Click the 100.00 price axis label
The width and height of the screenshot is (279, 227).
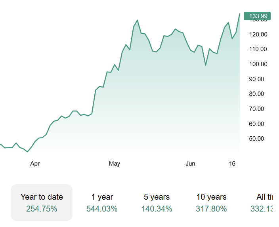coord(258,64)
